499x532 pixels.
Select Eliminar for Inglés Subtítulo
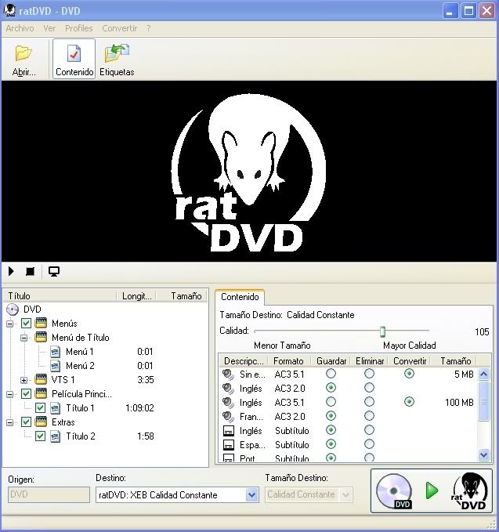pyautogui.click(x=369, y=430)
